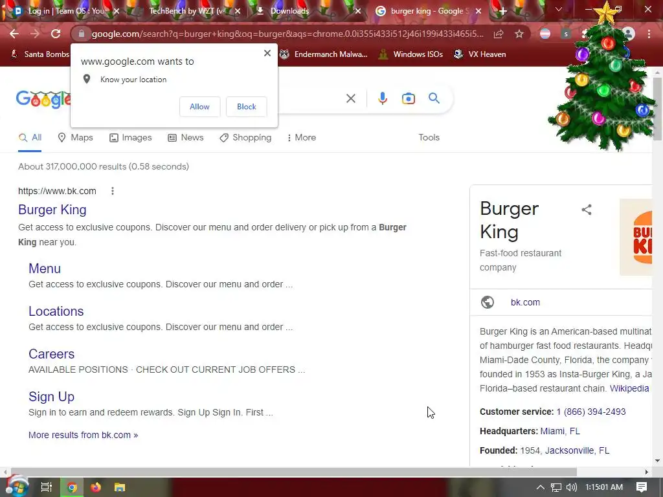Open the striped flag extension icon

pyautogui.click(x=545, y=34)
